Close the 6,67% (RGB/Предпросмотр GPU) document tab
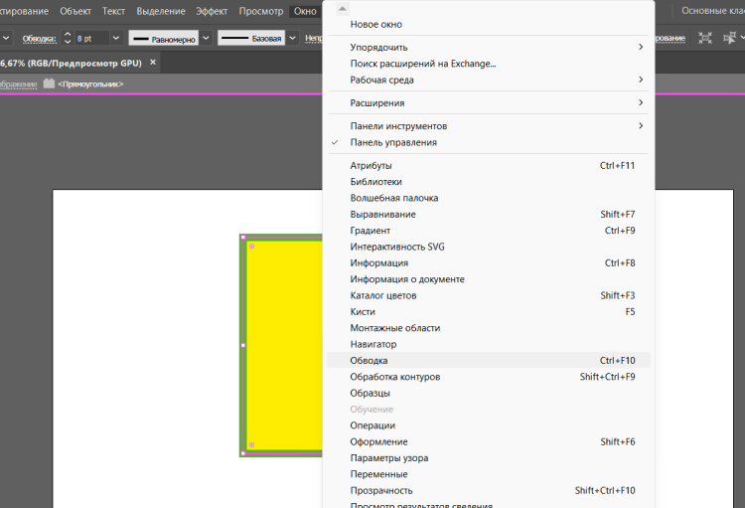745x508 pixels. [x=153, y=63]
